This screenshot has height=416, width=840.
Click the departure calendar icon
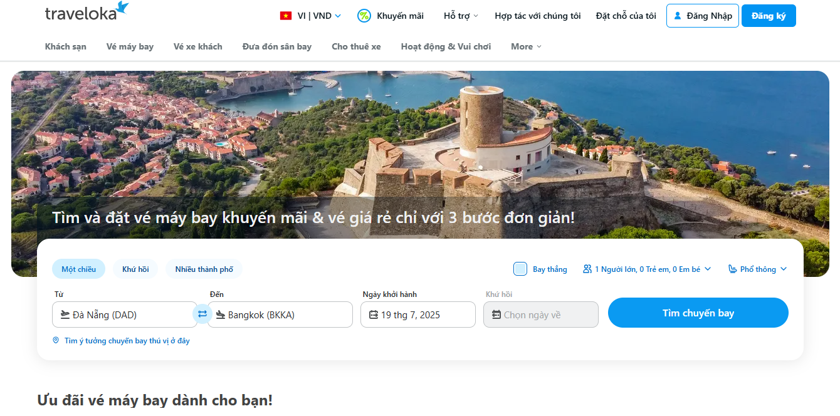374,315
